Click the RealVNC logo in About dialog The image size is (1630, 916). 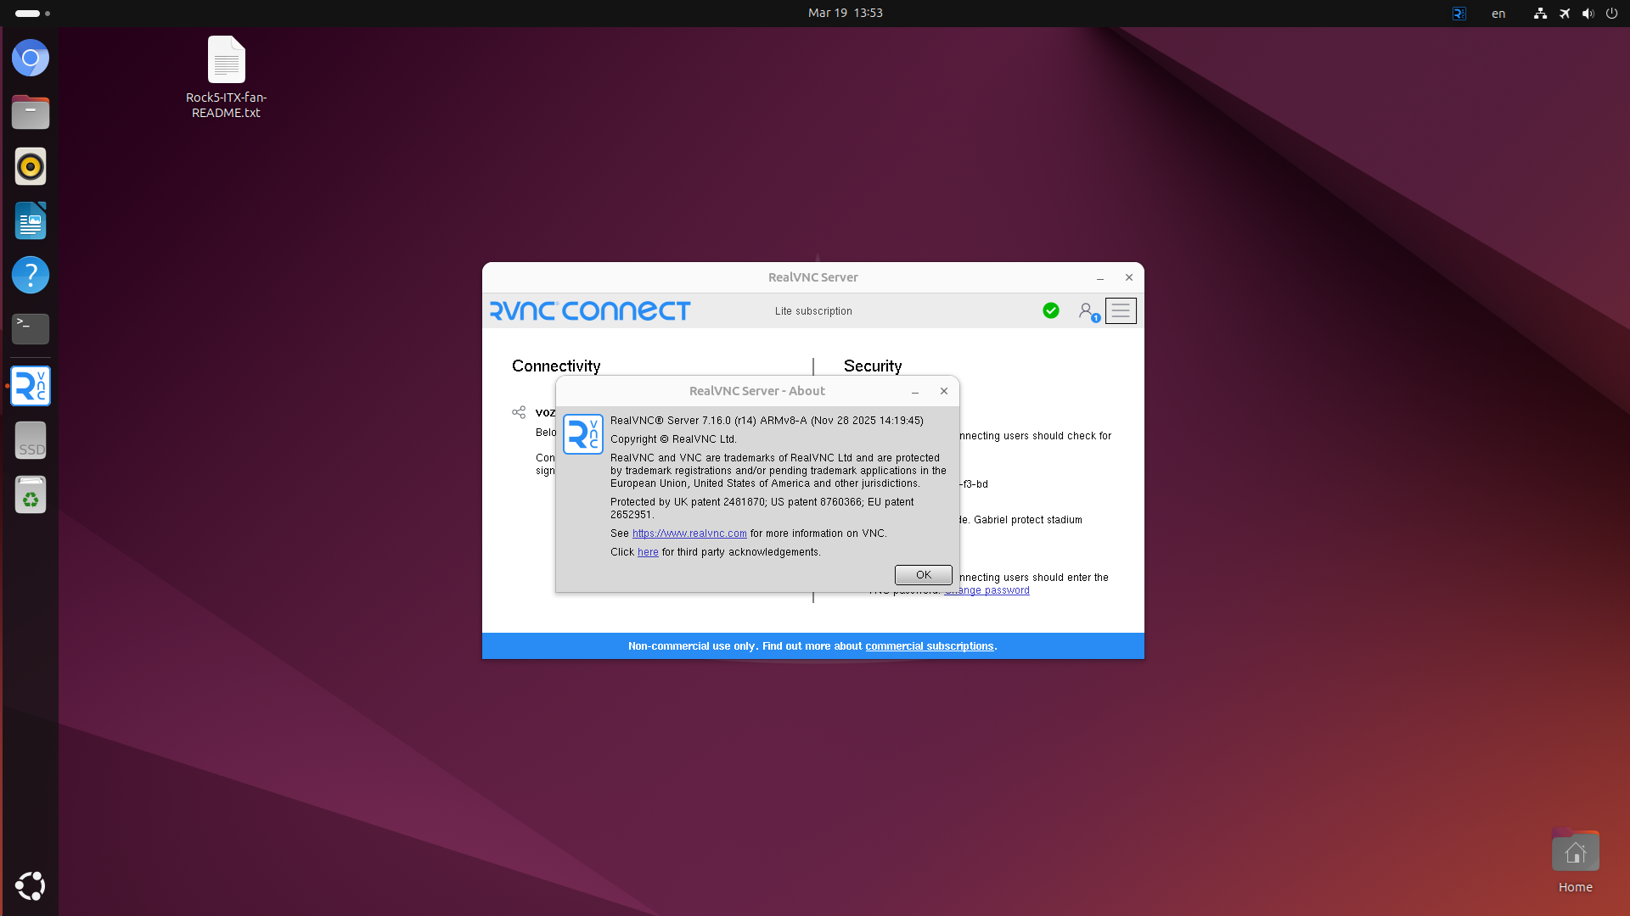(583, 434)
